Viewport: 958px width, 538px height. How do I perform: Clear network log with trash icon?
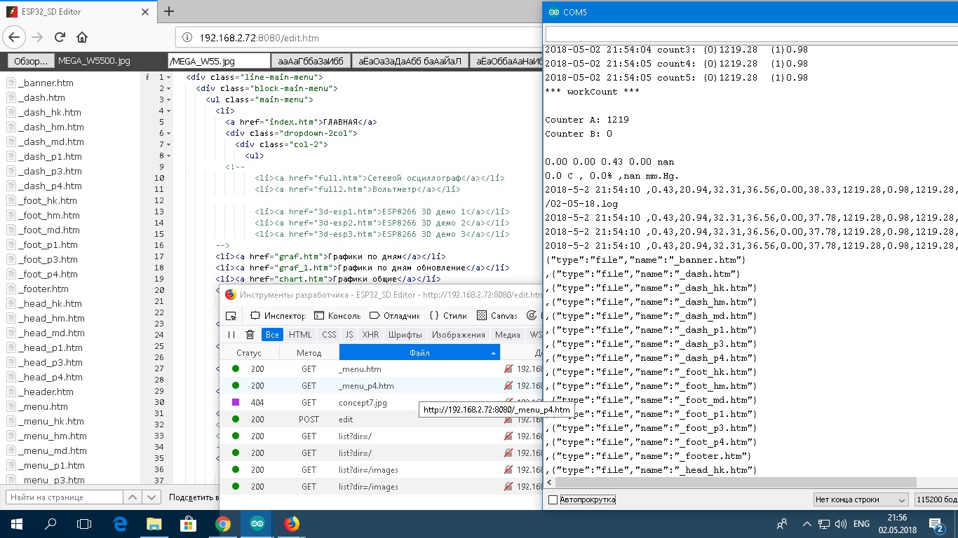[250, 335]
